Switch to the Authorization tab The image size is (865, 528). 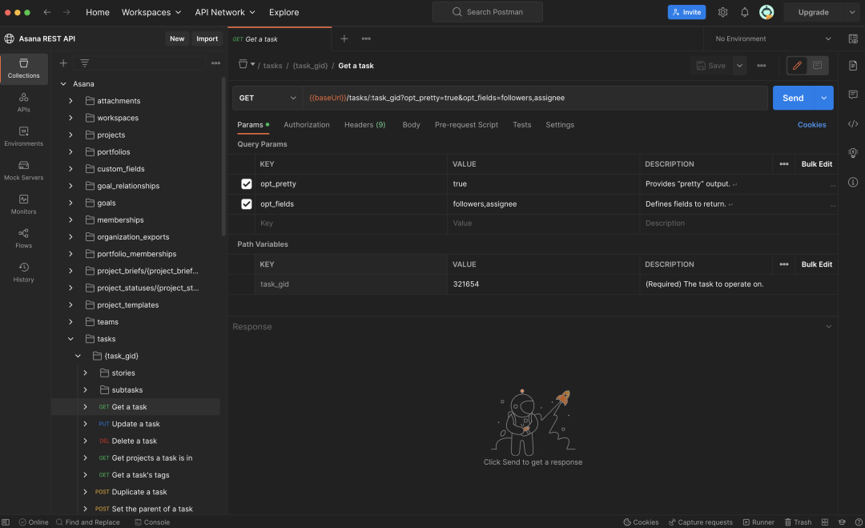(x=307, y=124)
